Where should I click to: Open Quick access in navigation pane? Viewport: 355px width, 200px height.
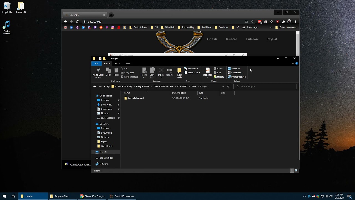click(x=106, y=96)
